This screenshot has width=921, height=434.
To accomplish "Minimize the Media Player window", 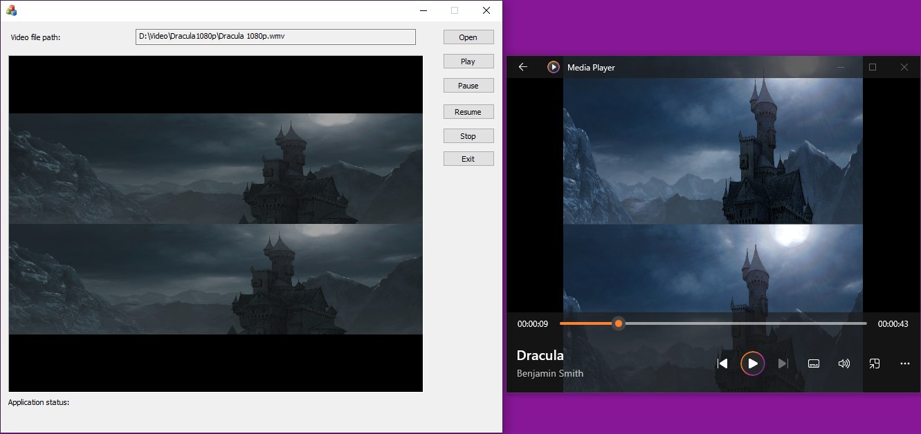I will (x=841, y=67).
